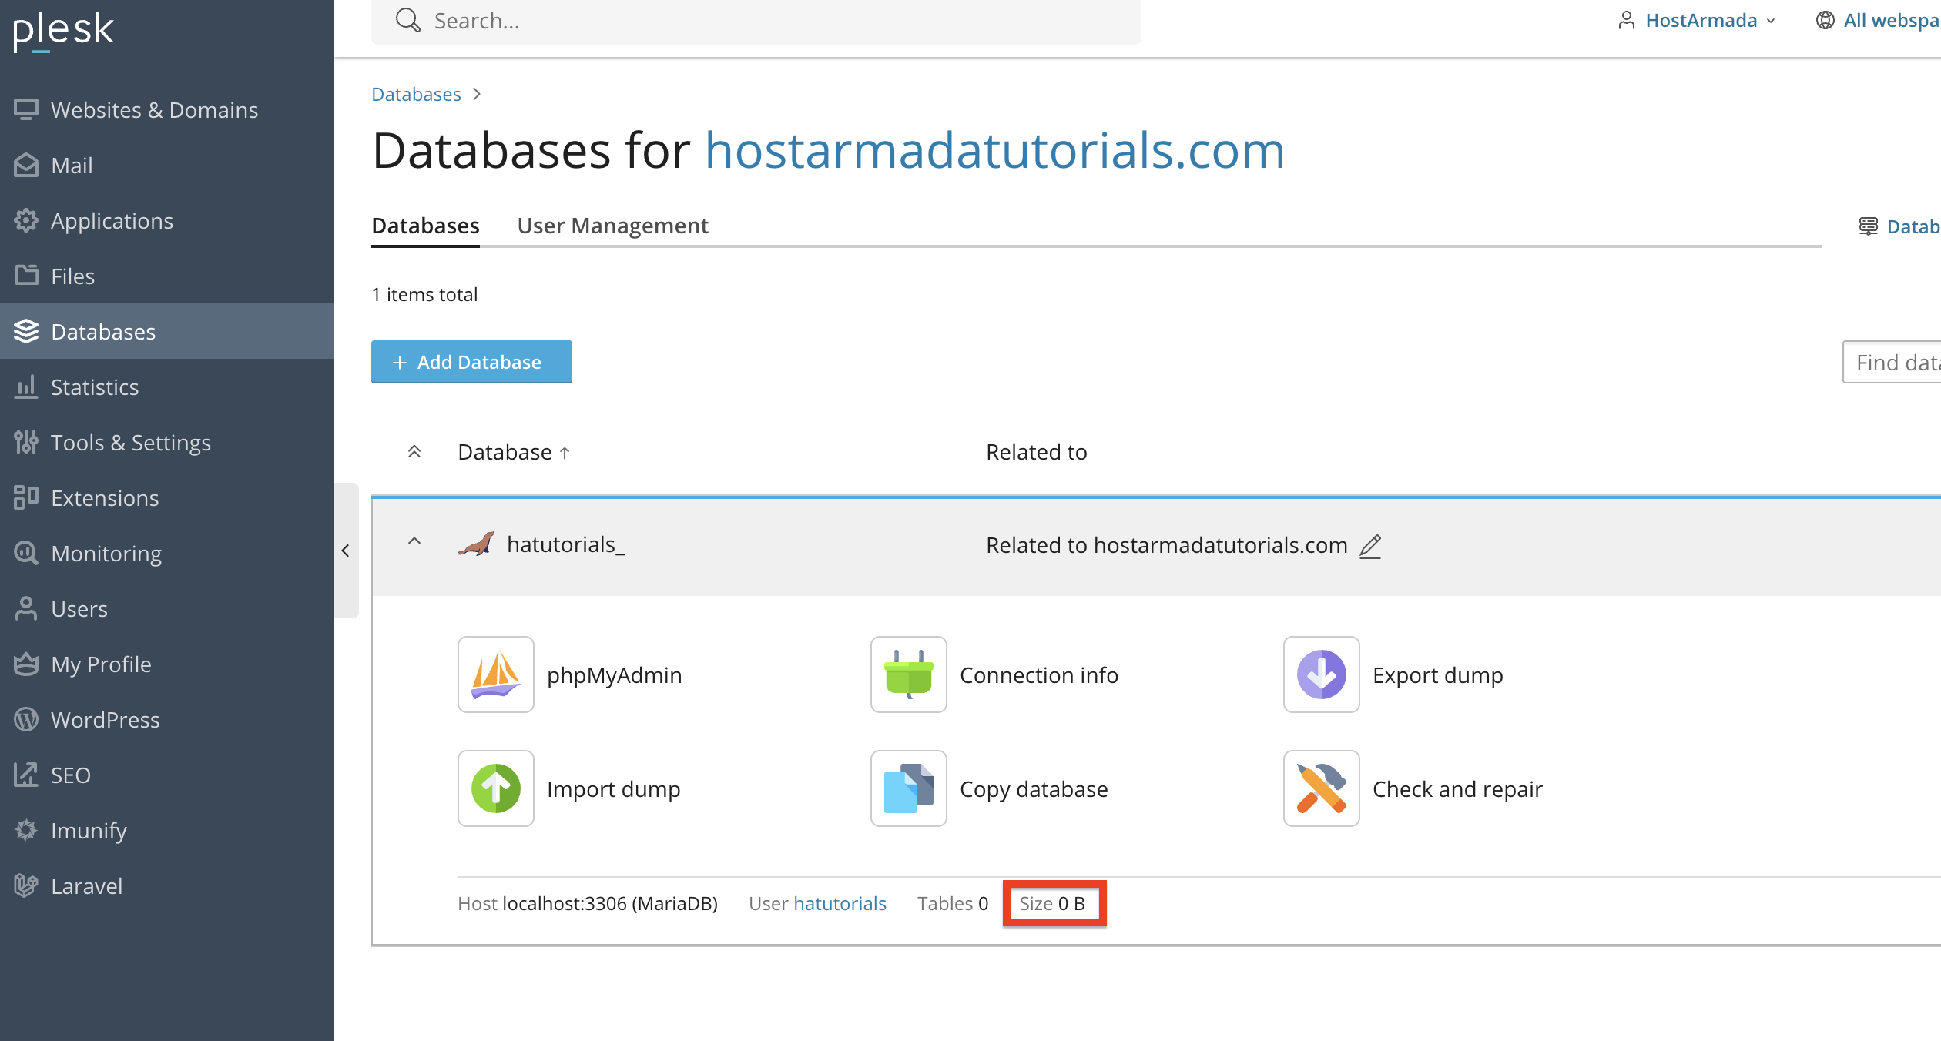Open Users in sidebar
Viewport: 1941px width, 1041px height.
pyautogui.click(x=167, y=609)
